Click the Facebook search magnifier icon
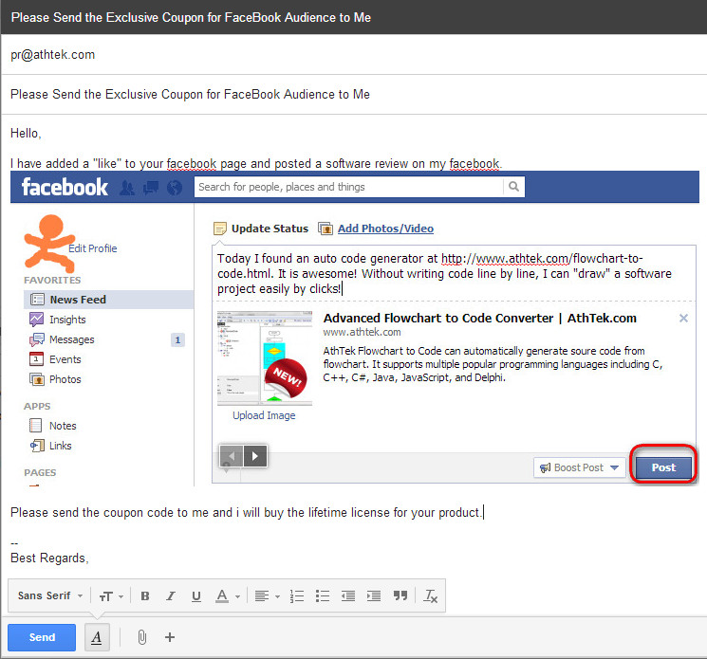707x659 pixels. (513, 187)
